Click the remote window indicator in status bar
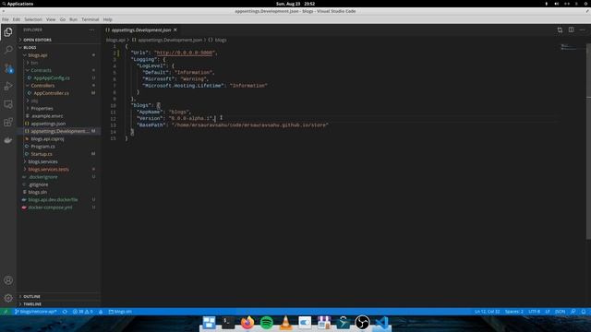 coord(6,312)
